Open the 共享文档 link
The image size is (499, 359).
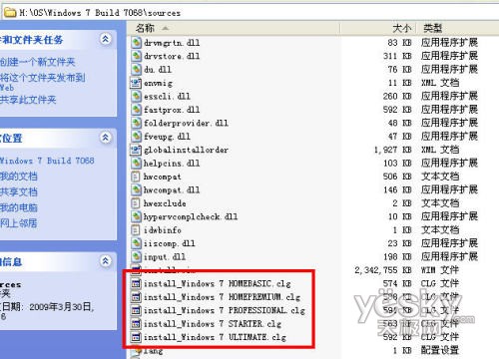click(19, 191)
